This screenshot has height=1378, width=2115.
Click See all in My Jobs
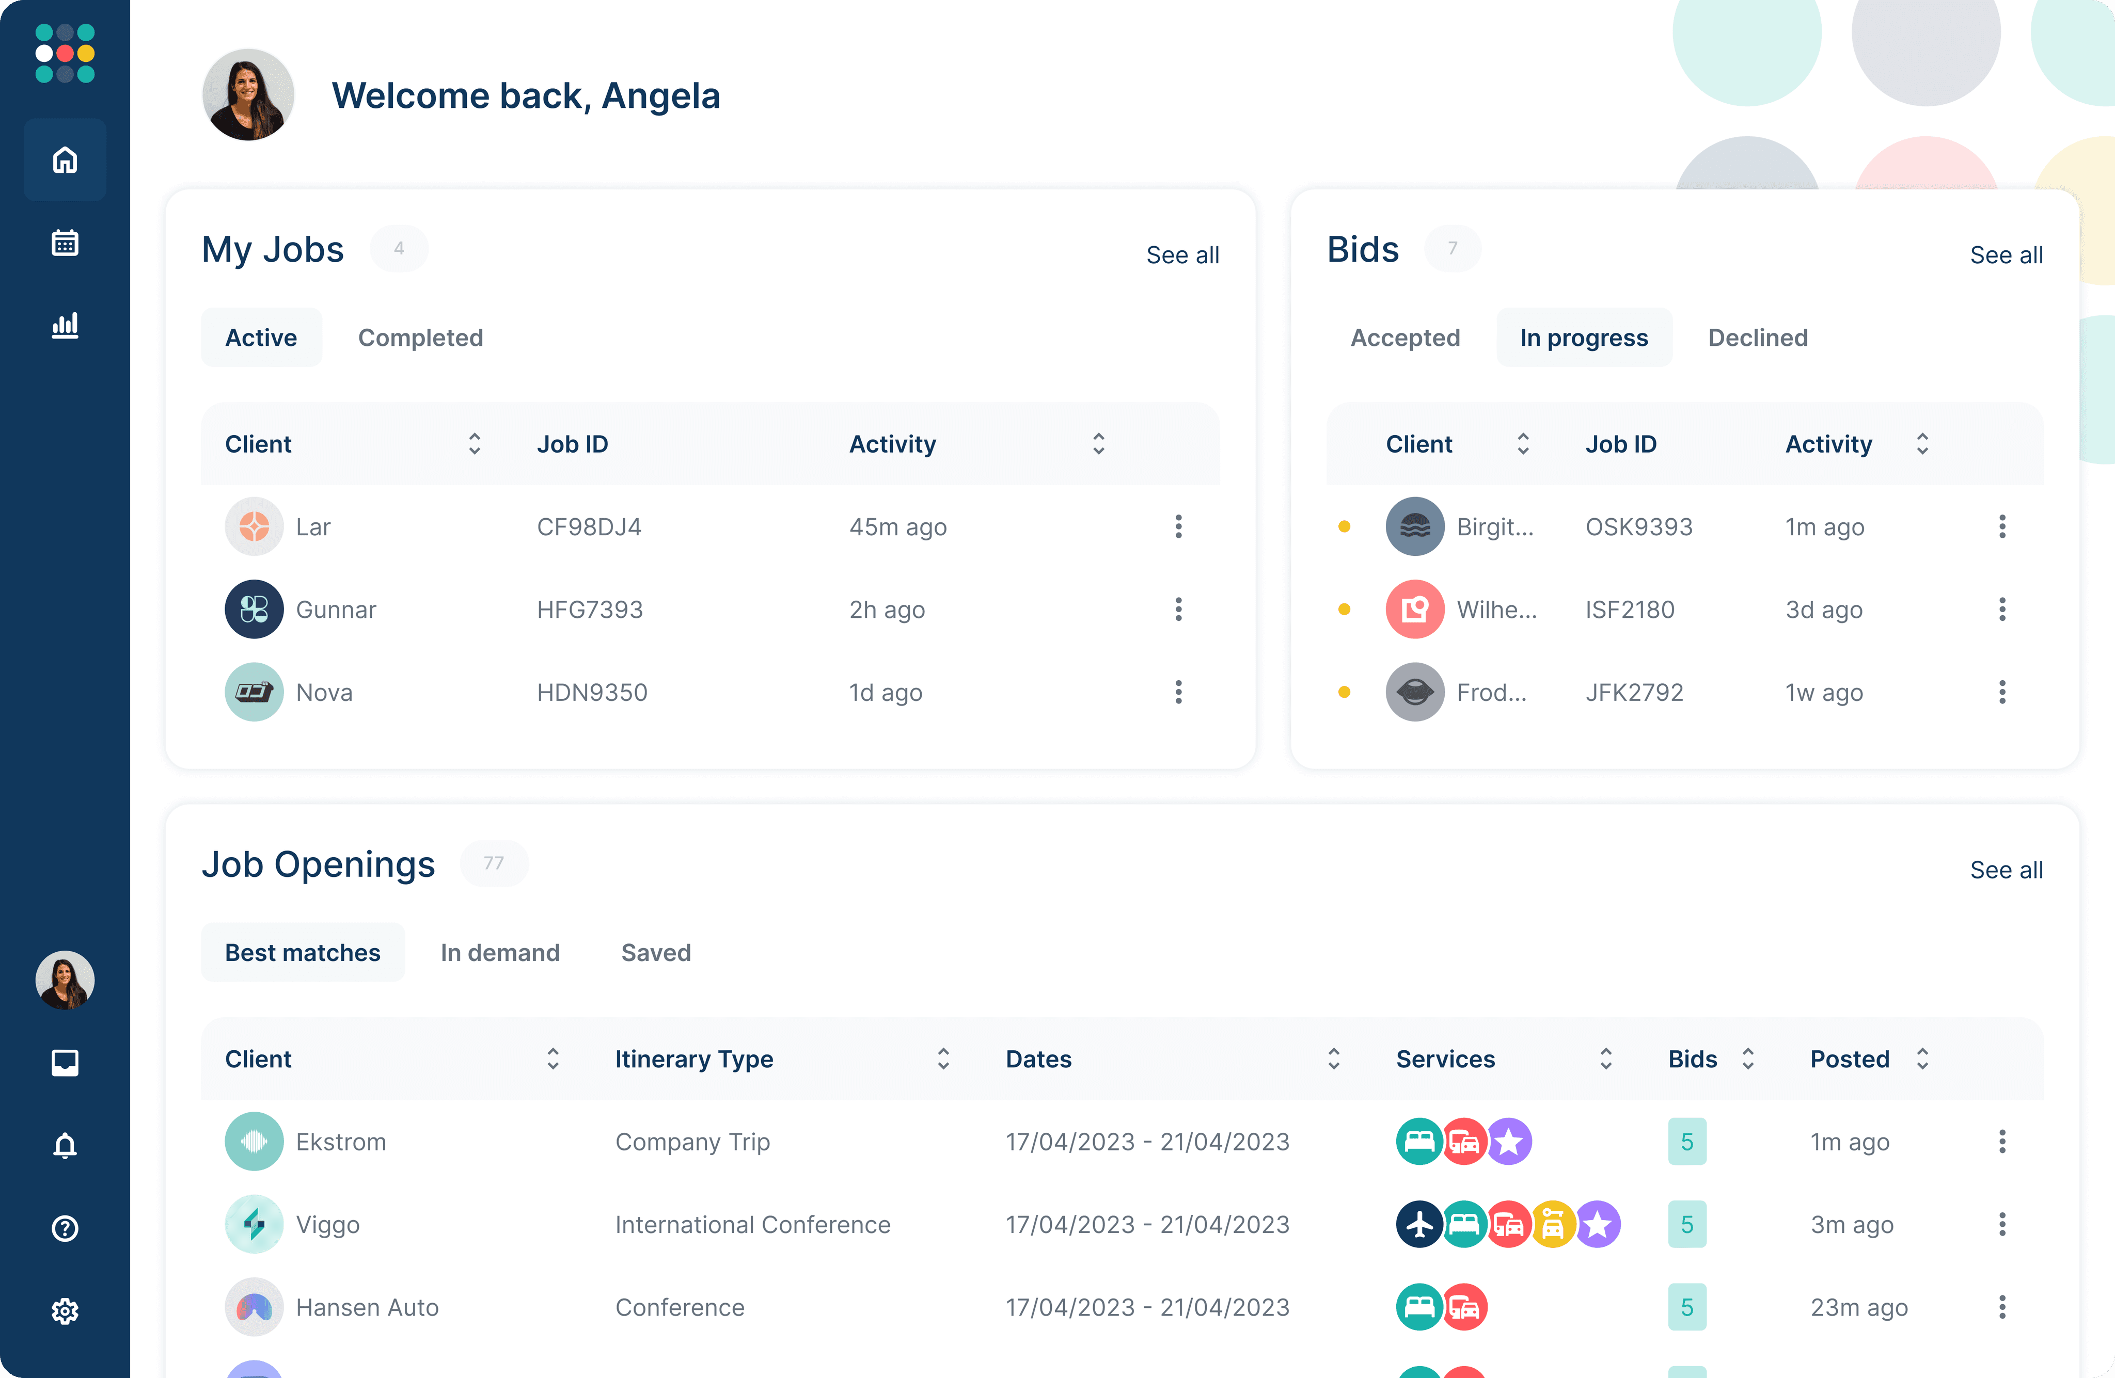1182,255
